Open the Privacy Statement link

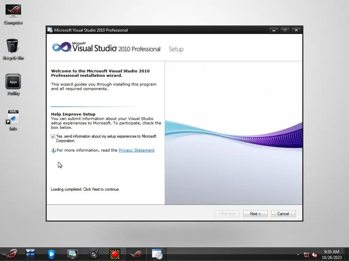(136, 150)
